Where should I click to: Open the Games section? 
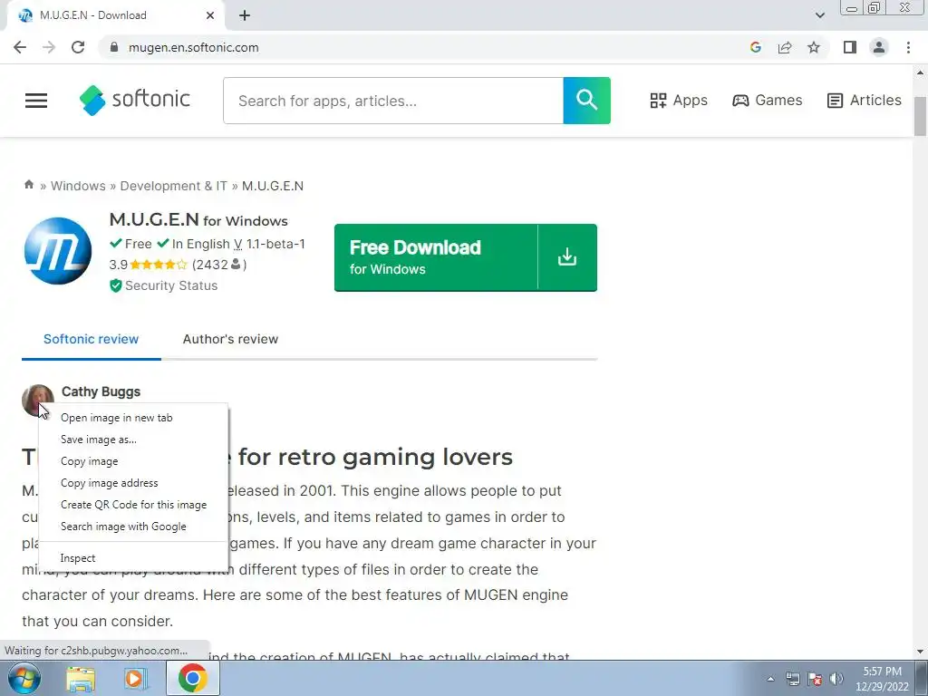click(x=767, y=100)
